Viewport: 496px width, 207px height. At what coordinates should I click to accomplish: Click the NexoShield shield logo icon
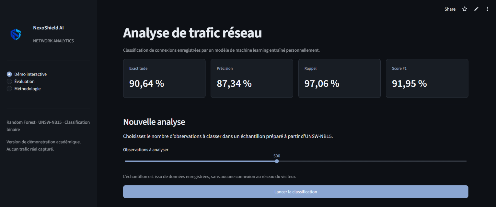point(16,34)
